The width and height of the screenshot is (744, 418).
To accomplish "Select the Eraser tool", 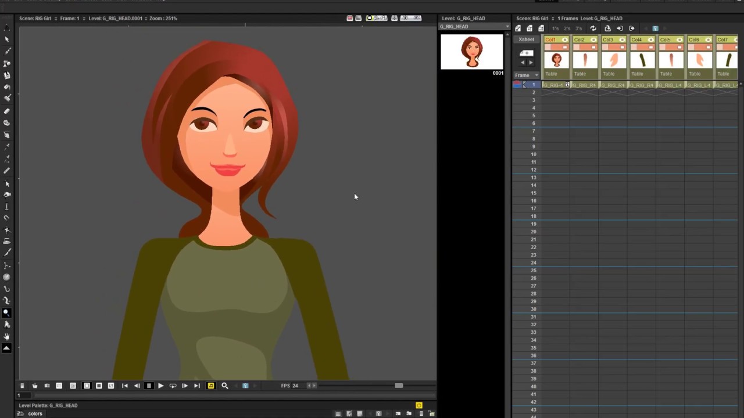I will click(7, 110).
